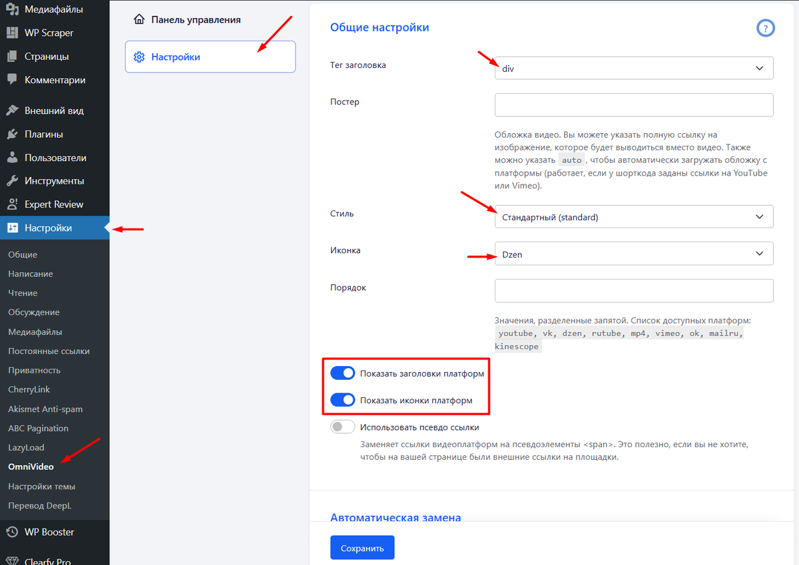Click the Страницы pages icon
Viewport: 799px width, 565px height.
click(x=12, y=57)
